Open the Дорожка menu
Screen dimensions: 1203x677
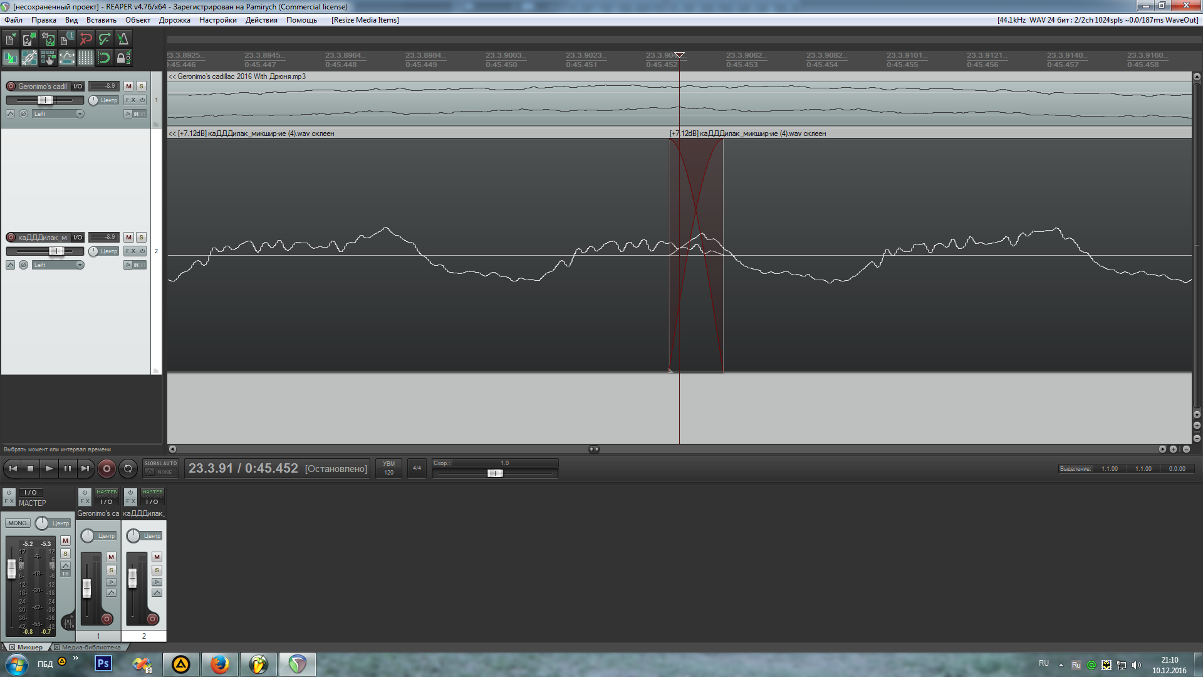[174, 20]
